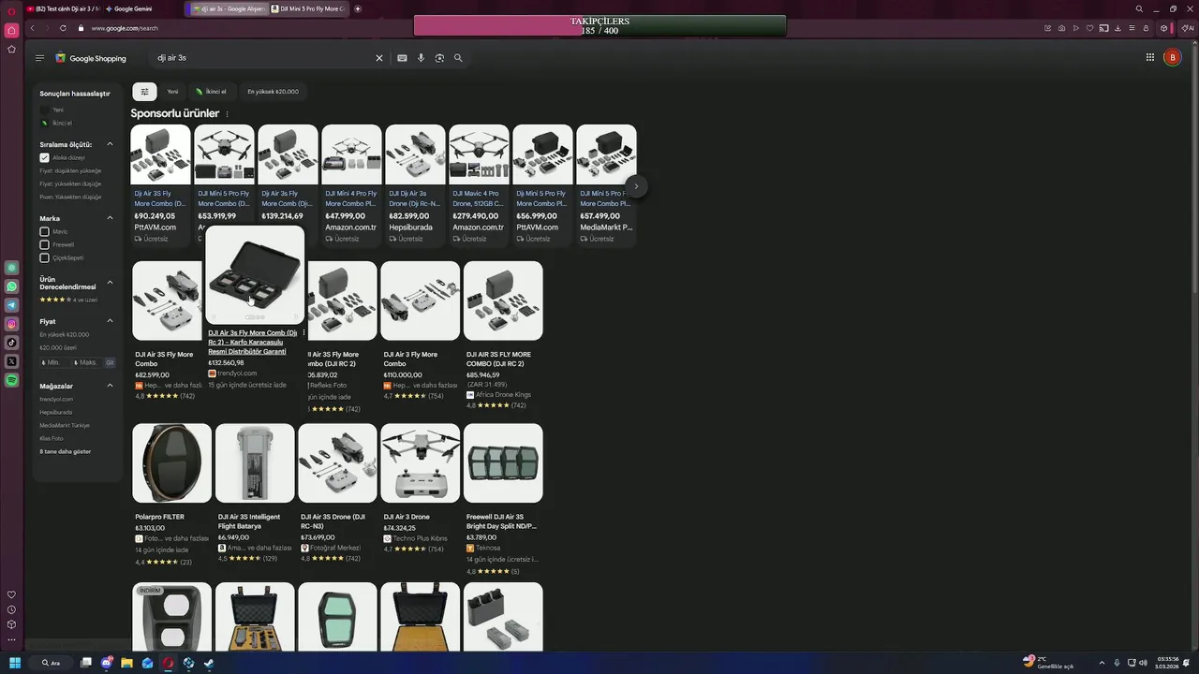Collapse the Fiyat filter section
This screenshot has height=674, width=1199.
point(110,321)
